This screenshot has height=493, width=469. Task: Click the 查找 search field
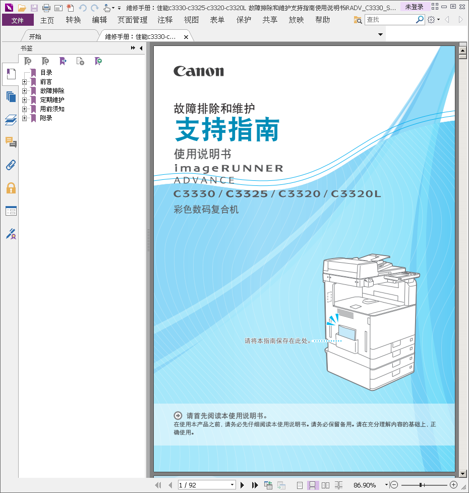click(390, 20)
